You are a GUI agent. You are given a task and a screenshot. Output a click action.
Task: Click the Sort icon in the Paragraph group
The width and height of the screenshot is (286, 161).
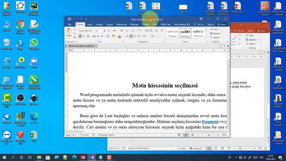point(156,31)
